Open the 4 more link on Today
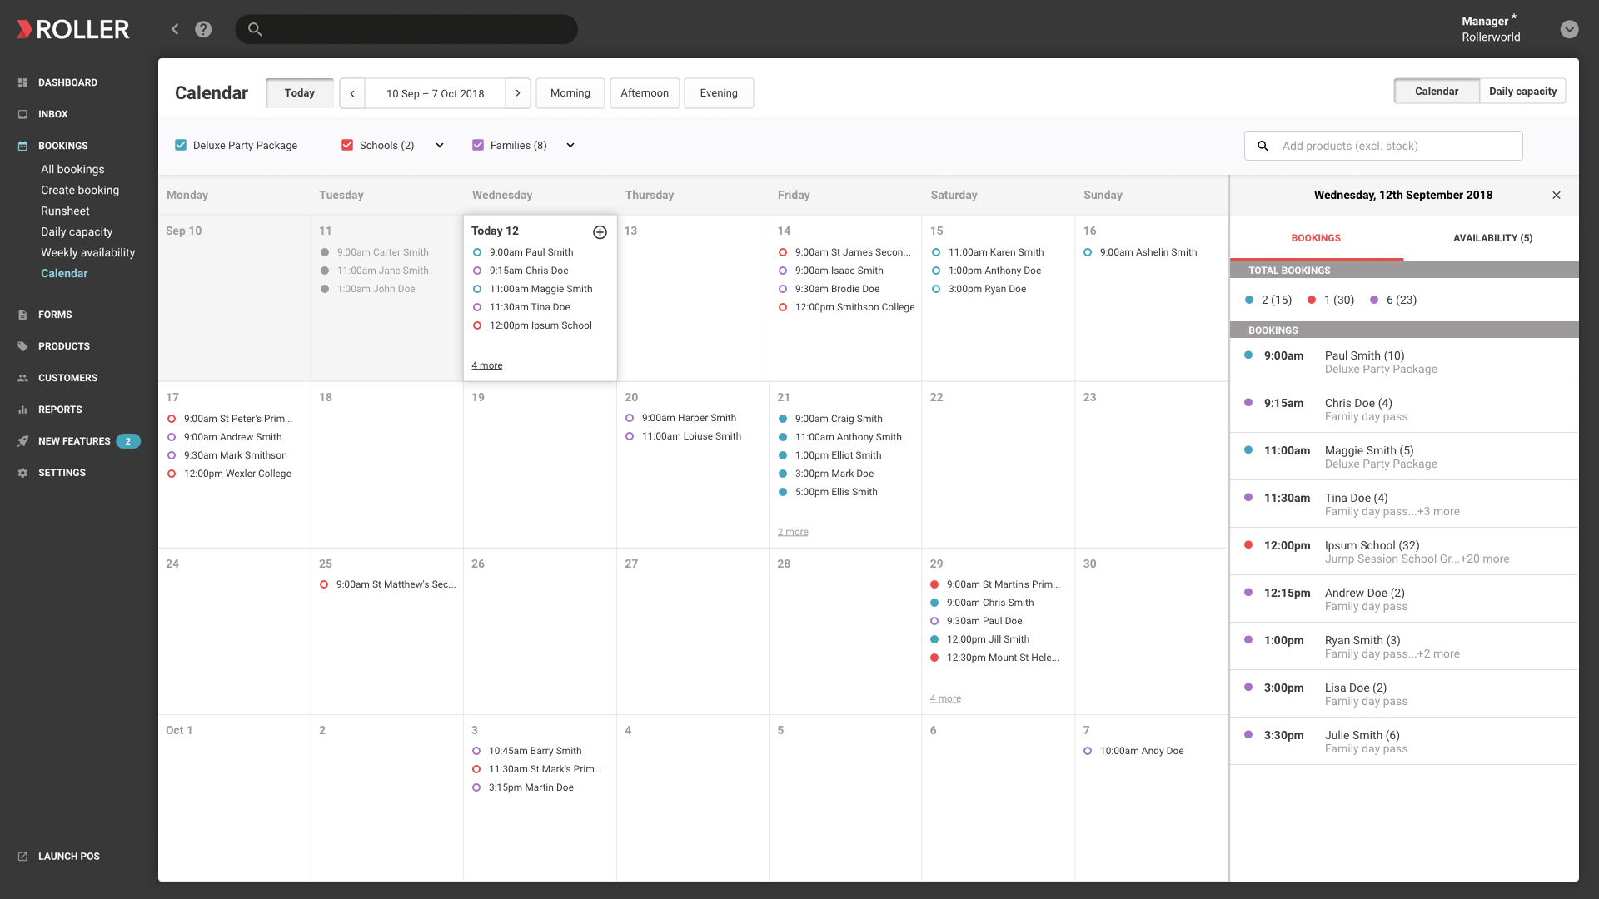 click(487, 365)
